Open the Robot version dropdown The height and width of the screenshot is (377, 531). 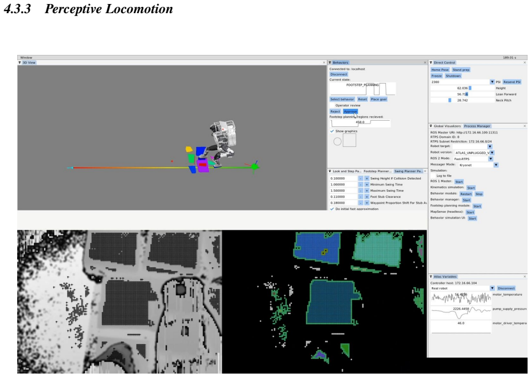tap(492, 153)
